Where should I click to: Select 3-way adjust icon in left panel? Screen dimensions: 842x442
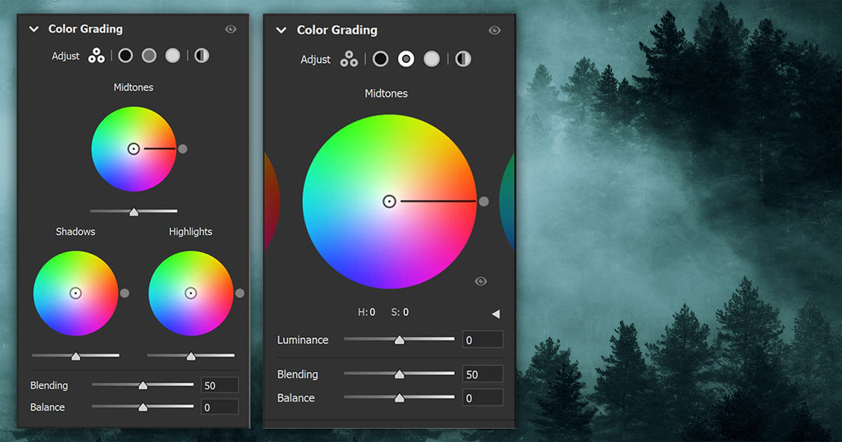(x=96, y=55)
